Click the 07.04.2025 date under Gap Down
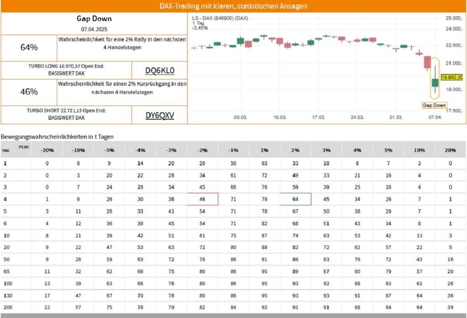This screenshot has width=467, height=318. tap(94, 29)
